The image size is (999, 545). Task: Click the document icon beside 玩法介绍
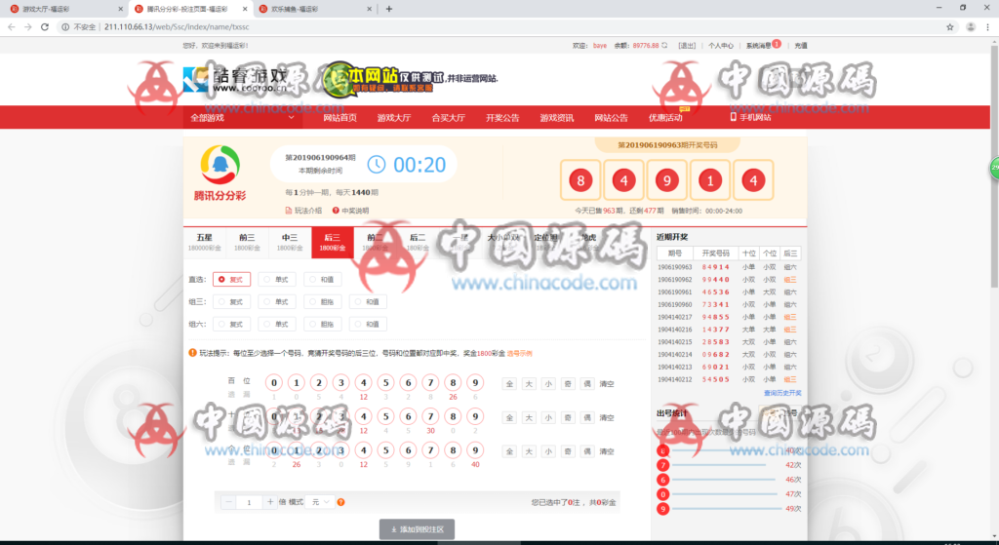pos(288,211)
